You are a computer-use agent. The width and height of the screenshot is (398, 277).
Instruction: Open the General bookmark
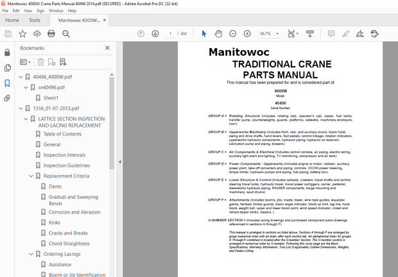pos(52,144)
